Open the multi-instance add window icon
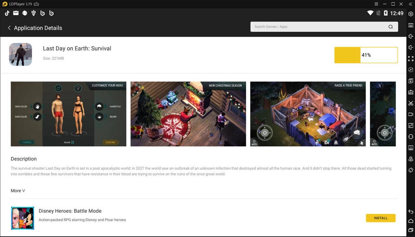Viewport: 415px width, 237px height. 411,81
